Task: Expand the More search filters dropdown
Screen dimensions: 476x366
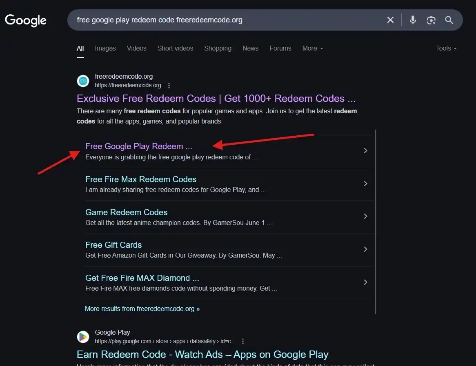Action: pos(312,48)
